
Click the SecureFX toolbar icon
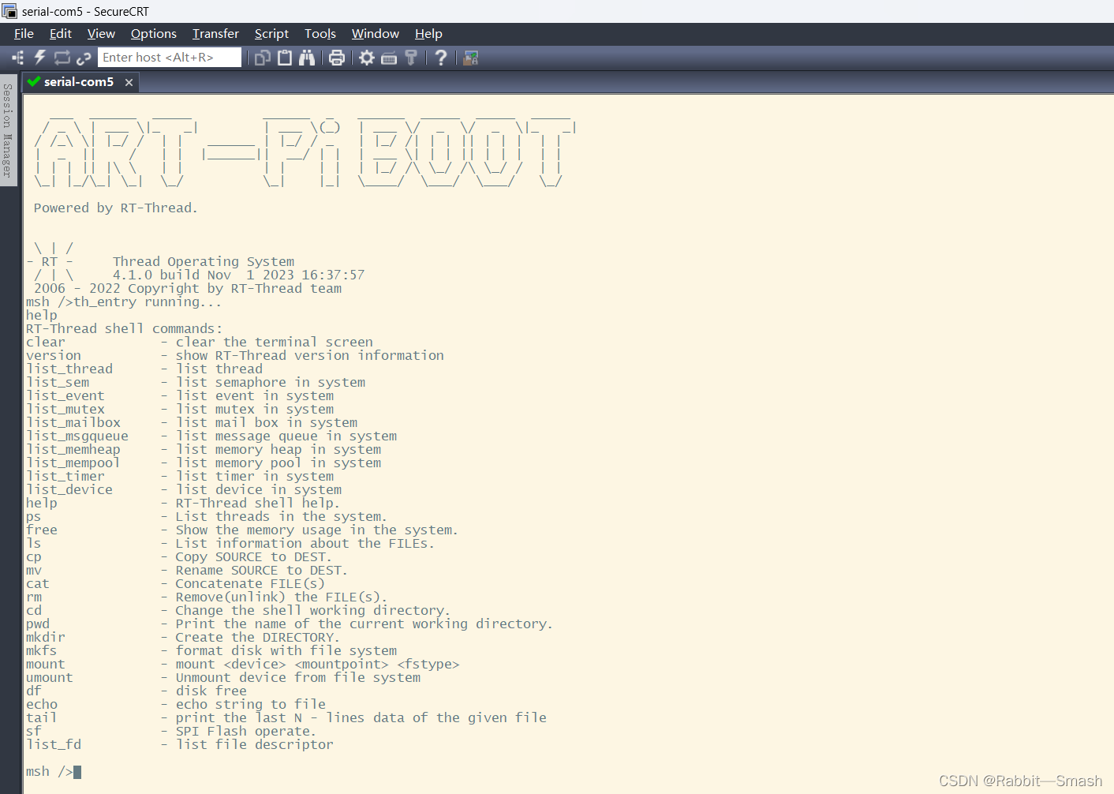[471, 58]
